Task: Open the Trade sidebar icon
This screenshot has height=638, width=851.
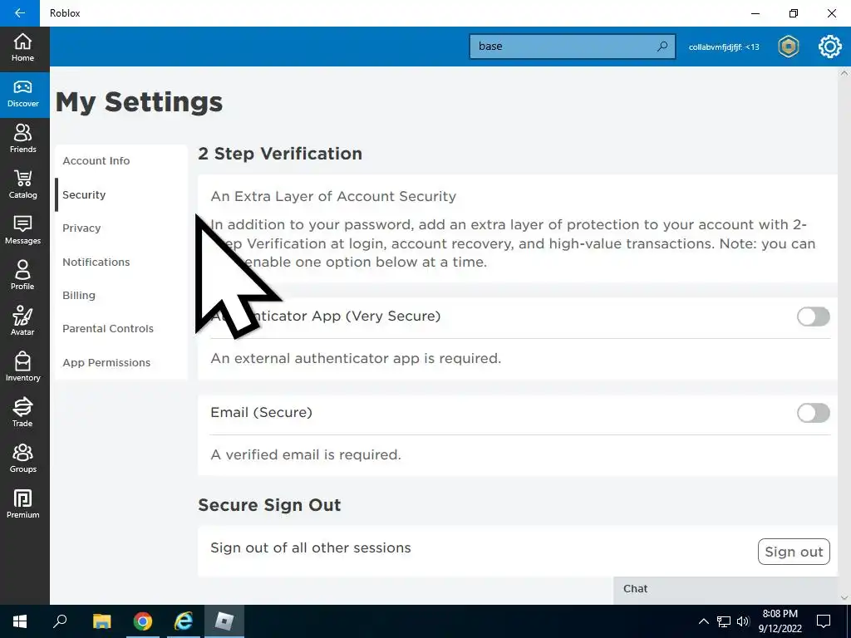Action: point(23,412)
